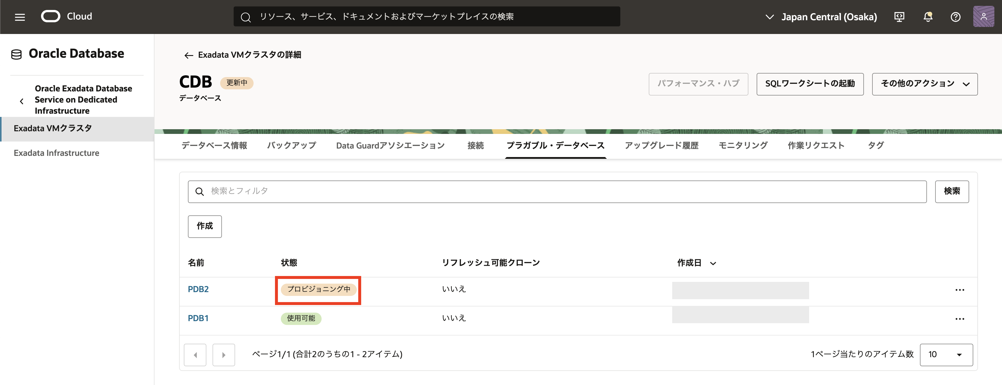Open the Cloud Shell developer tools icon
Viewport: 1002px width, 385px height.
point(899,17)
